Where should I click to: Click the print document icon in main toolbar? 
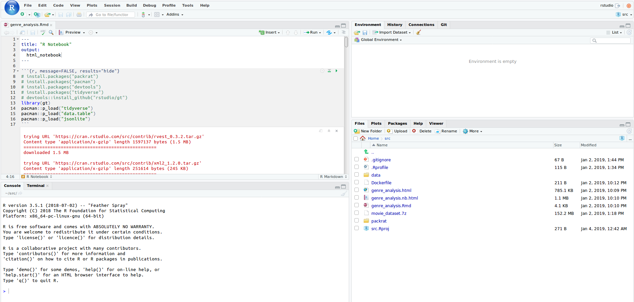click(79, 14)
